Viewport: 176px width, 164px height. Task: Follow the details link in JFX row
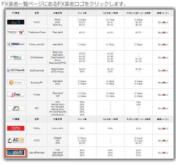tap(163, 108)
